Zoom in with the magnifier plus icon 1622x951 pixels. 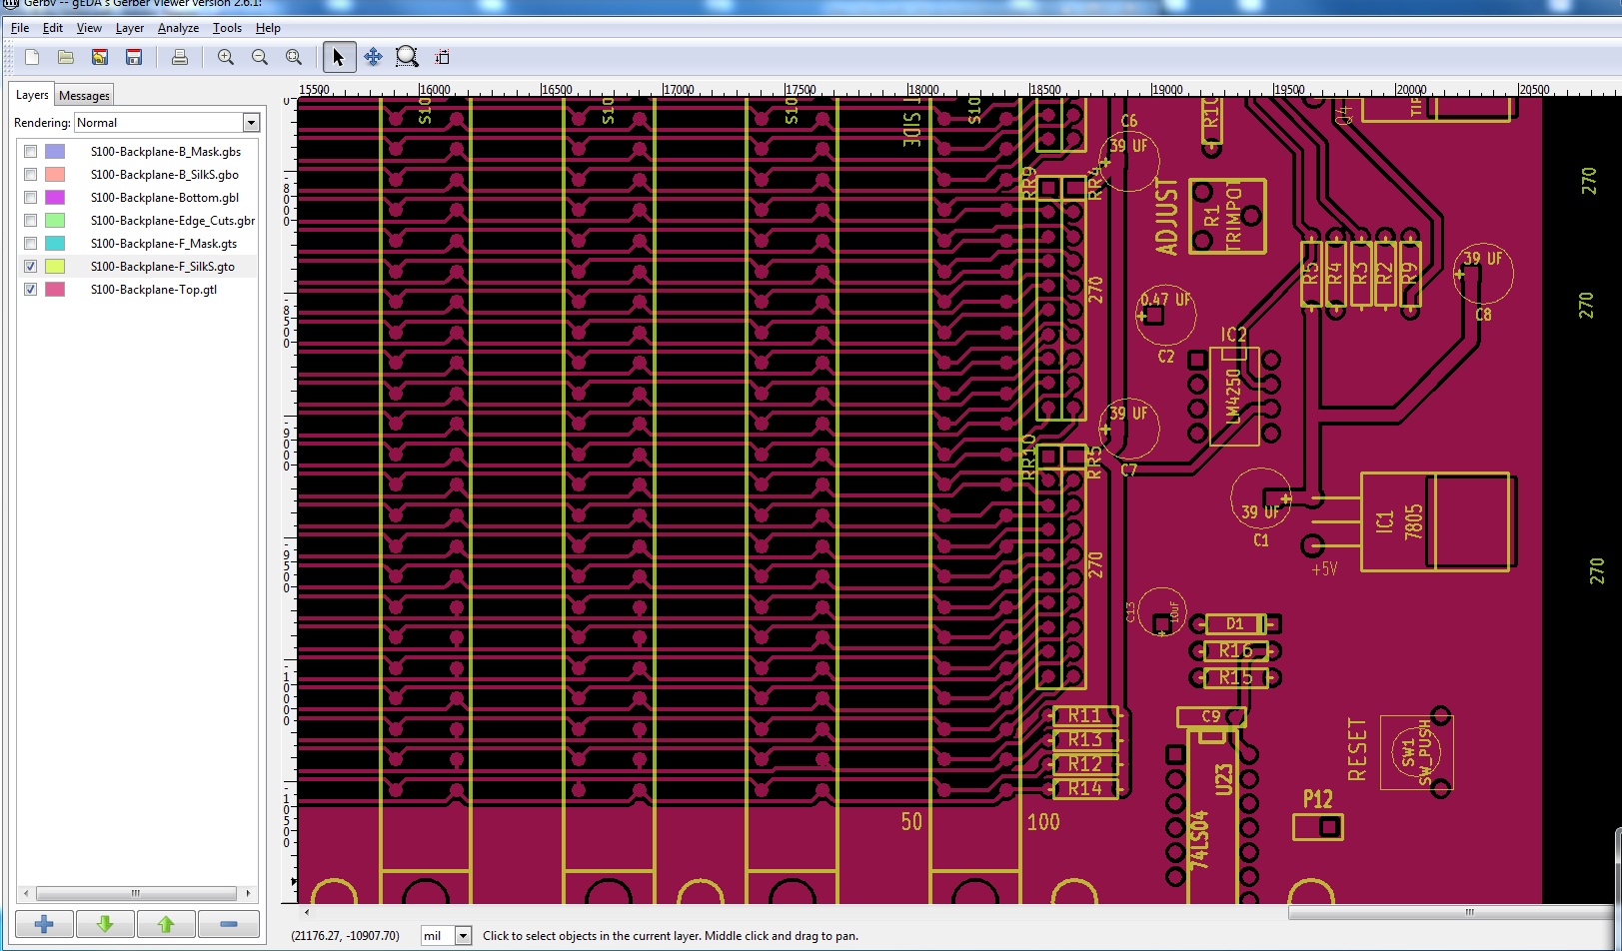(226, 57)
